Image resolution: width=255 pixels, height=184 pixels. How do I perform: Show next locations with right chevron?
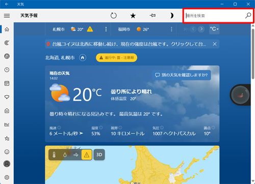201,29
